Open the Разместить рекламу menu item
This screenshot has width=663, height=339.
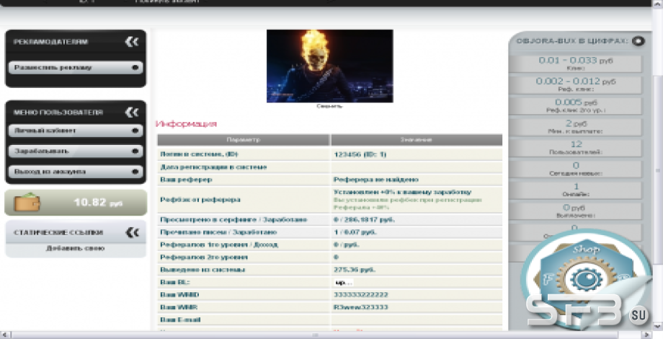[x=76, y=68]
